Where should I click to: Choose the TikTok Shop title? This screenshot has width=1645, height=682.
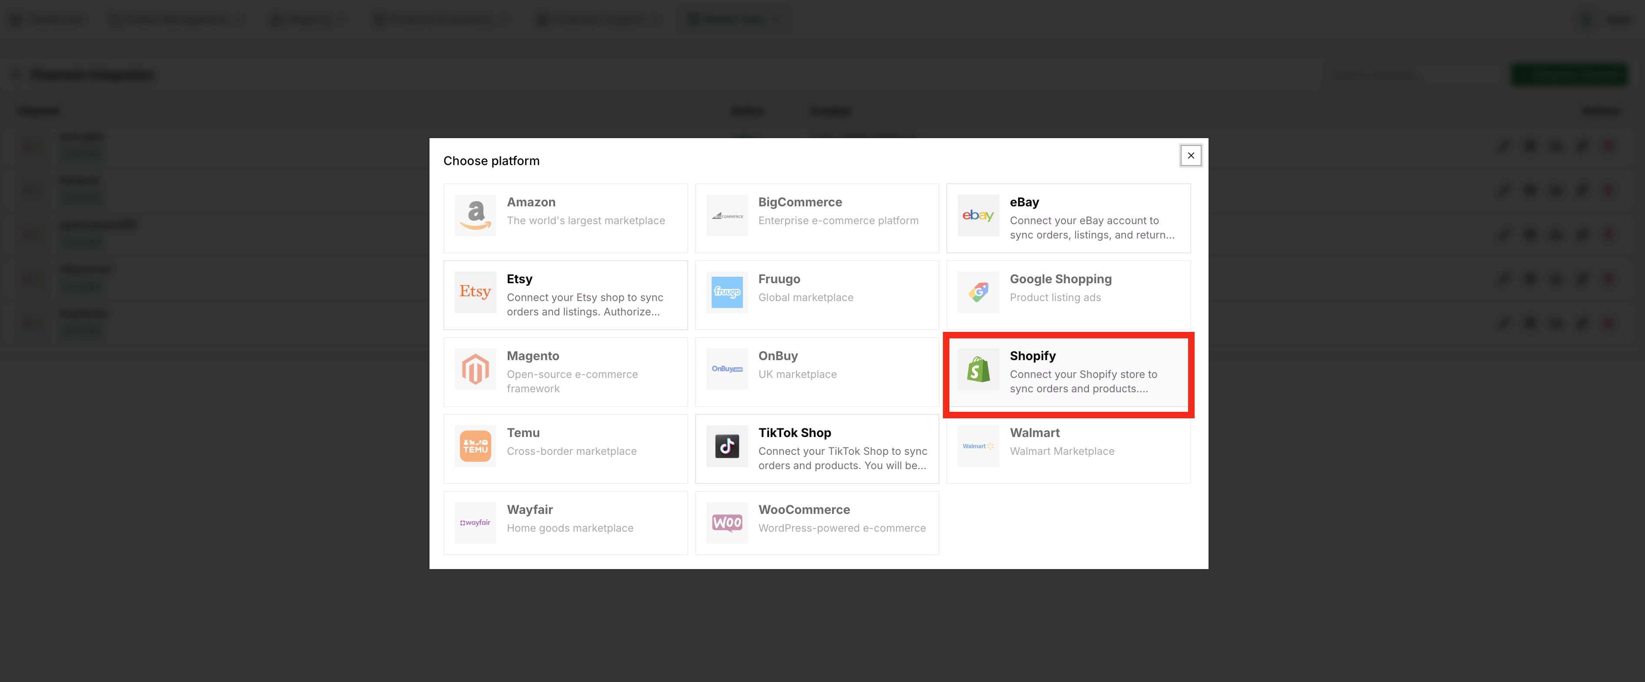pos(794,433)
